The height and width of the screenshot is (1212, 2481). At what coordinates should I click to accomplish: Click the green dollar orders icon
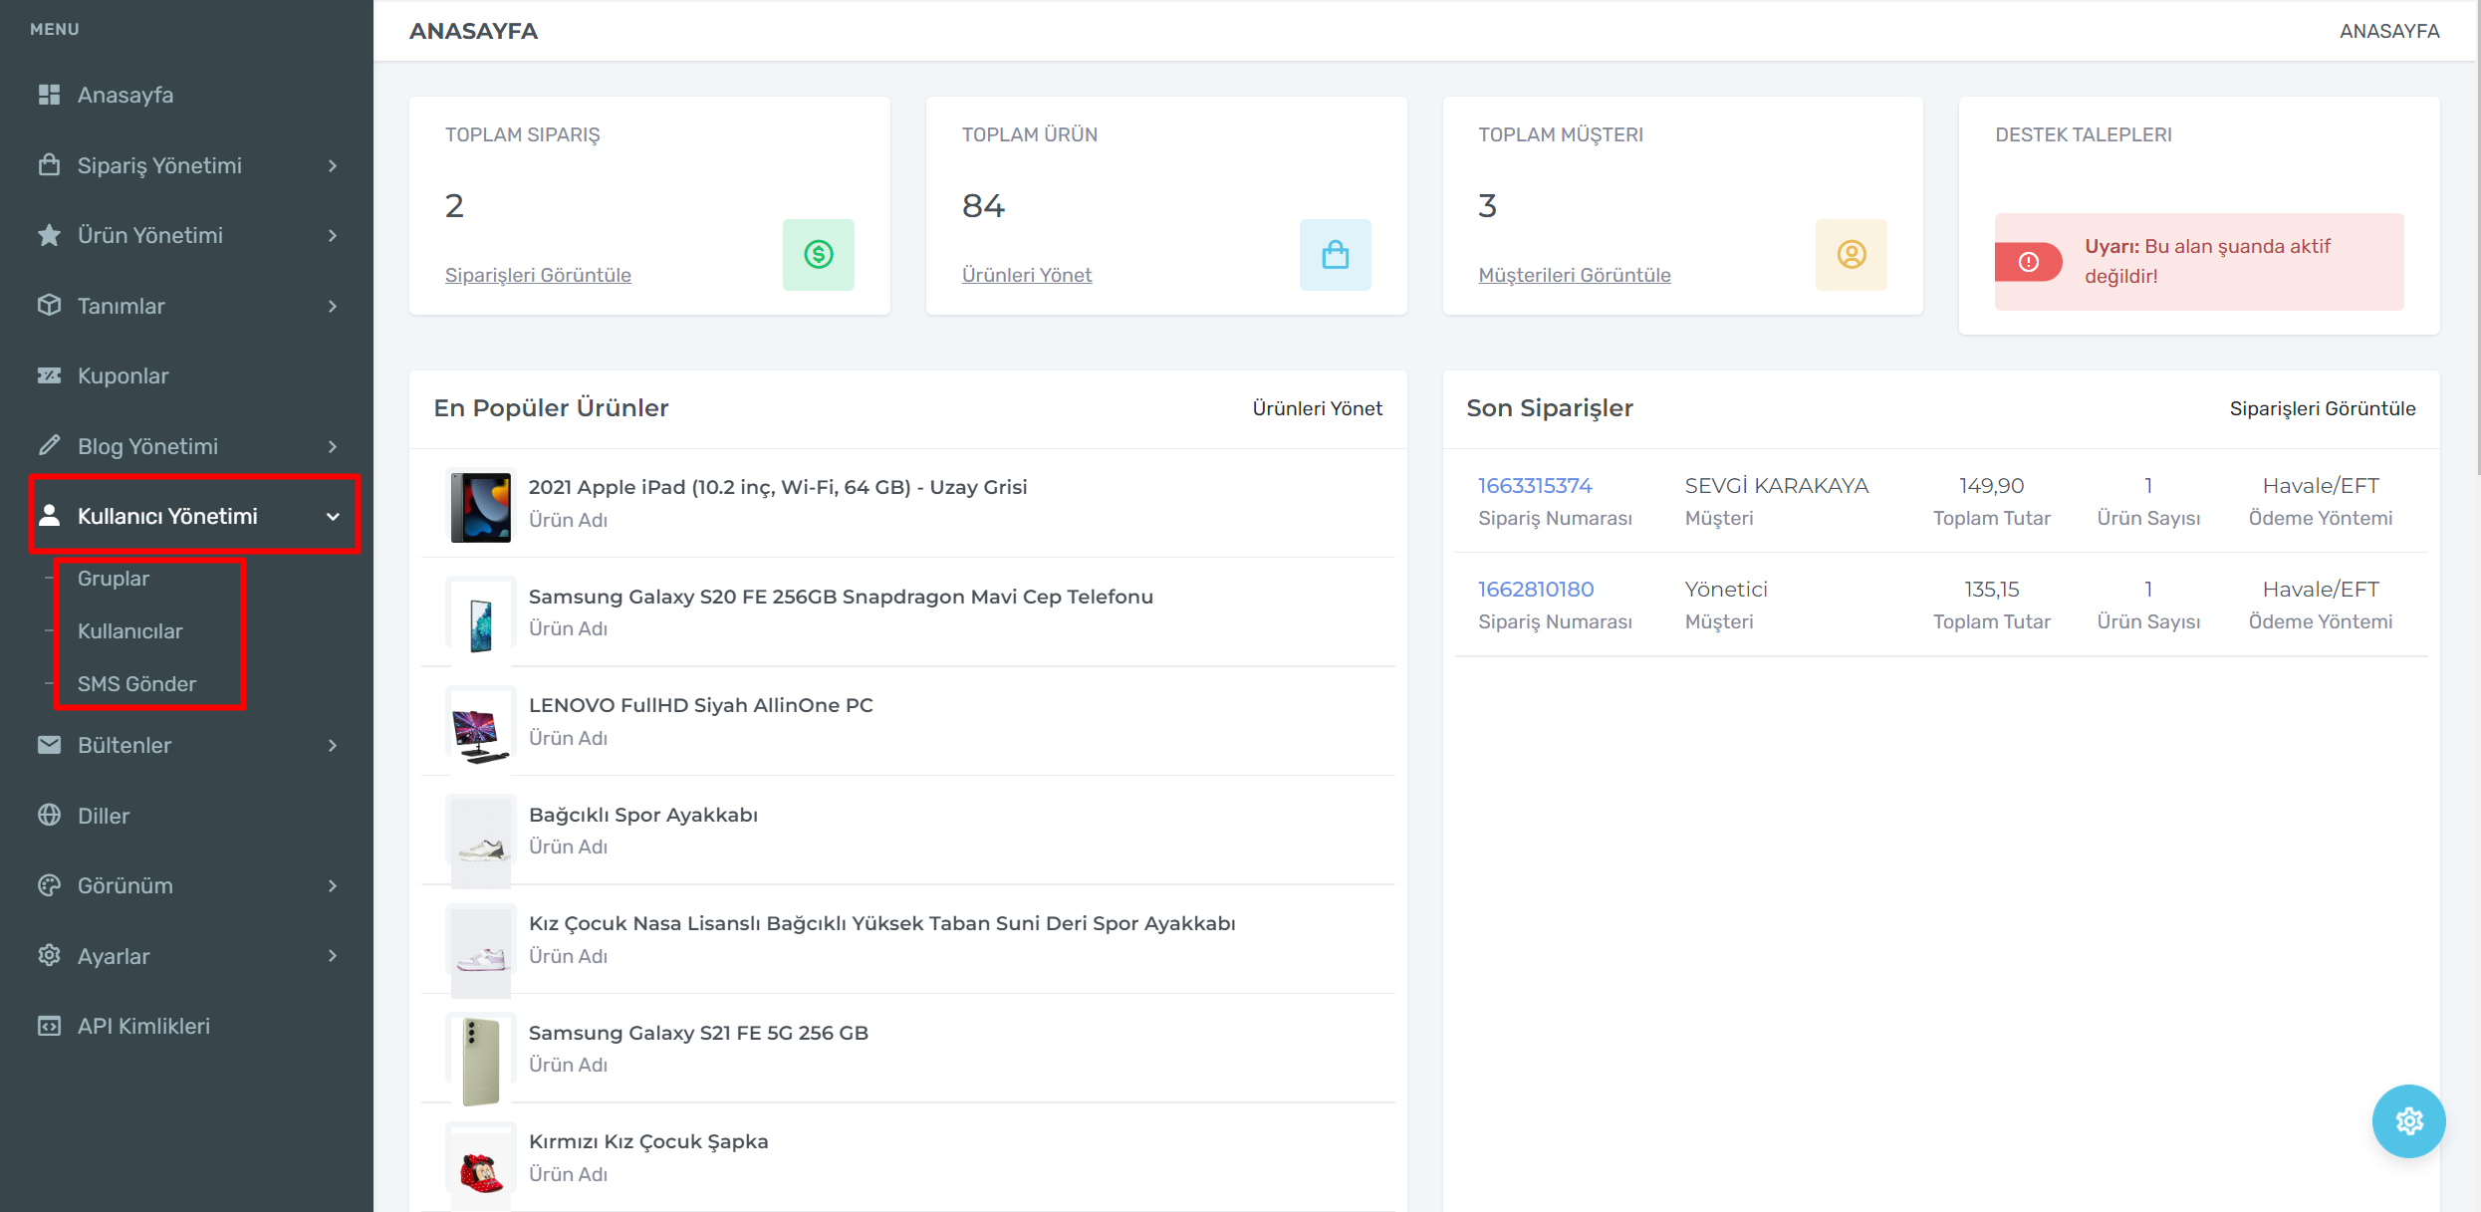click(818, 255)
